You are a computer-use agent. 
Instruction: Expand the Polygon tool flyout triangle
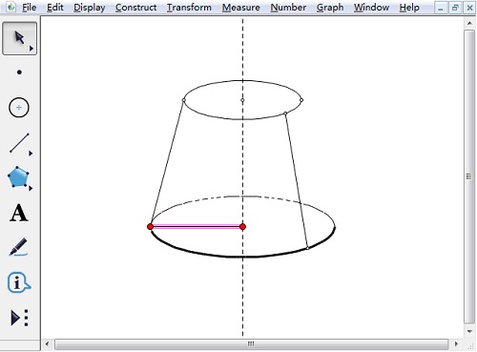click(x=31, y=188)
